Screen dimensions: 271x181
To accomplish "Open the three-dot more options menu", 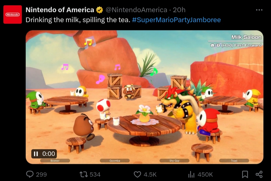I will click(259, 10).
